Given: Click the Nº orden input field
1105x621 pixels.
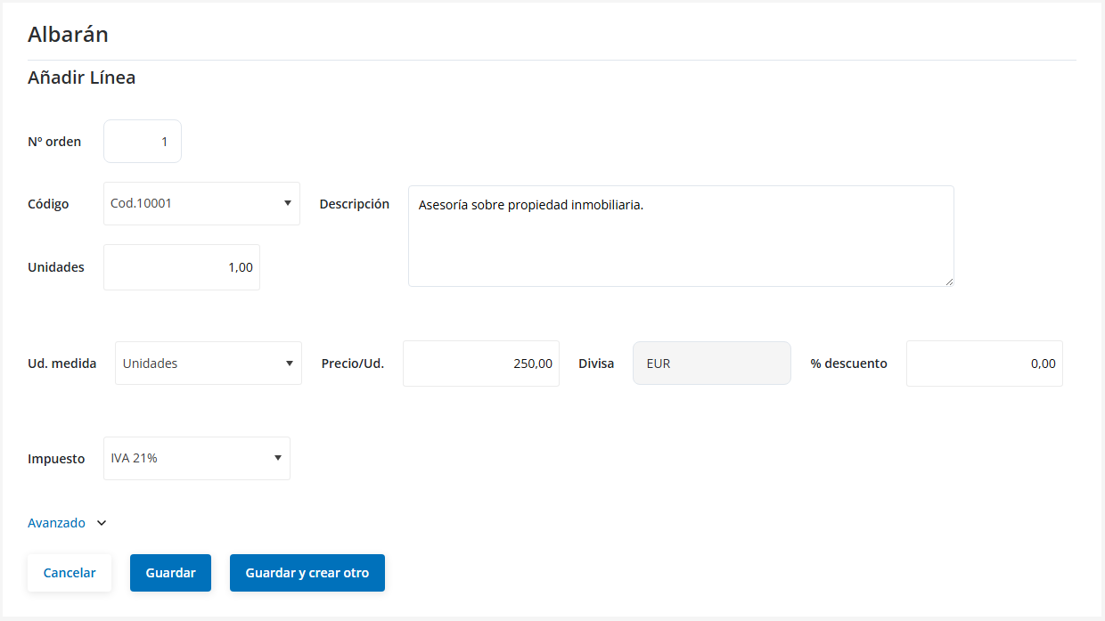Looking at the screenshot, I should (143, 142).
